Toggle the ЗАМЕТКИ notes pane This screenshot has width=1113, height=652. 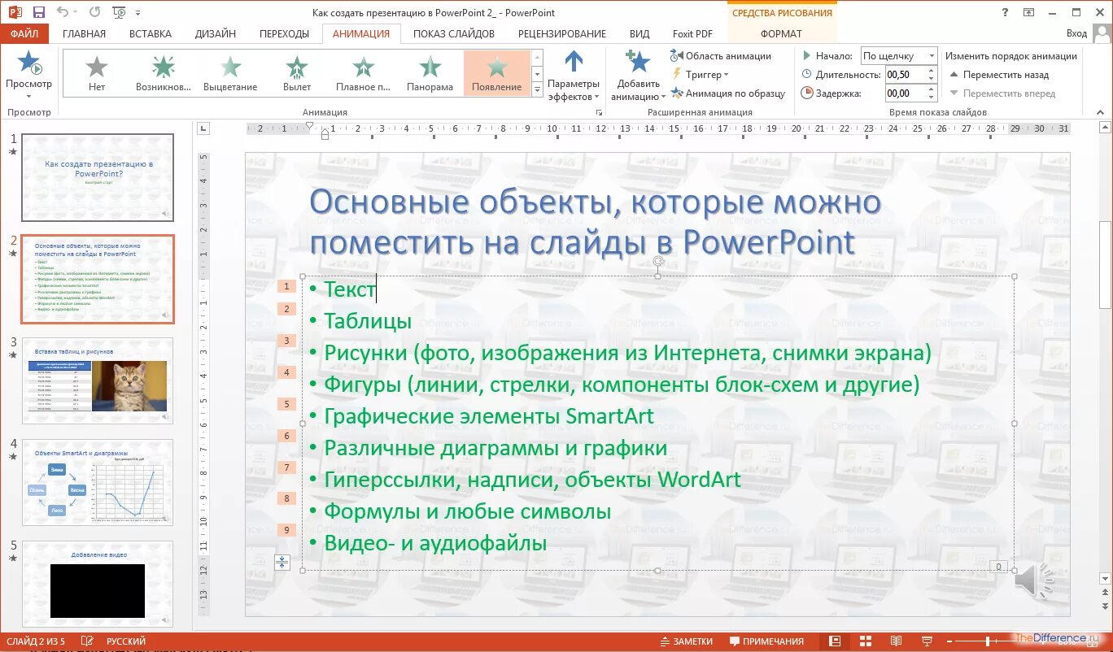point(685,641)
